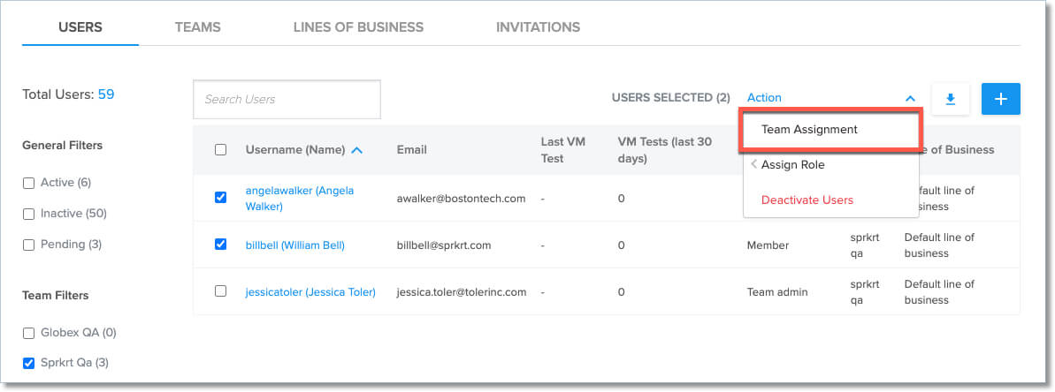Expand the Assign Role submenu
This screenshot has height=392, width=1055.
pyautogui.click(x=792, y=164)
